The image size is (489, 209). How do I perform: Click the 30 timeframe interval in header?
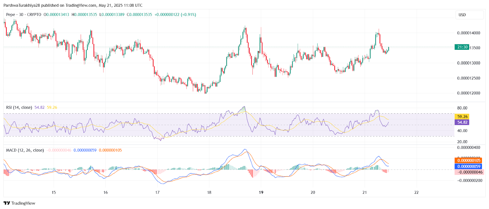(x=21, y=15)
